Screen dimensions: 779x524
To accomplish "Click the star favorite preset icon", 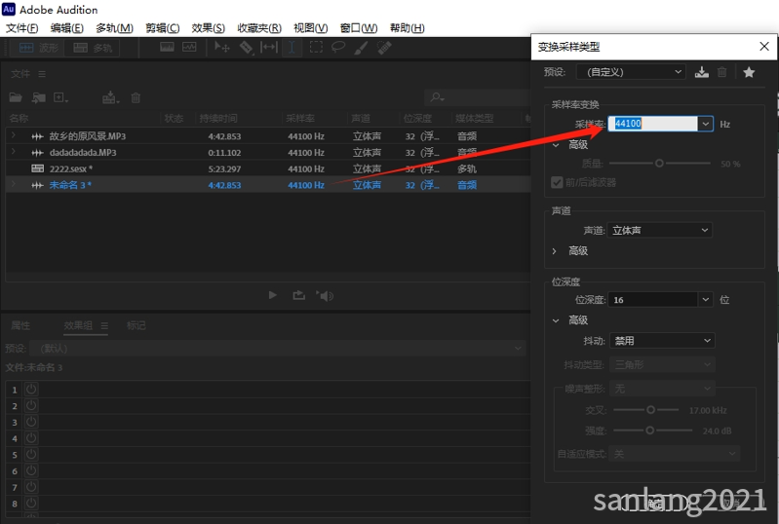I will 749,72.
